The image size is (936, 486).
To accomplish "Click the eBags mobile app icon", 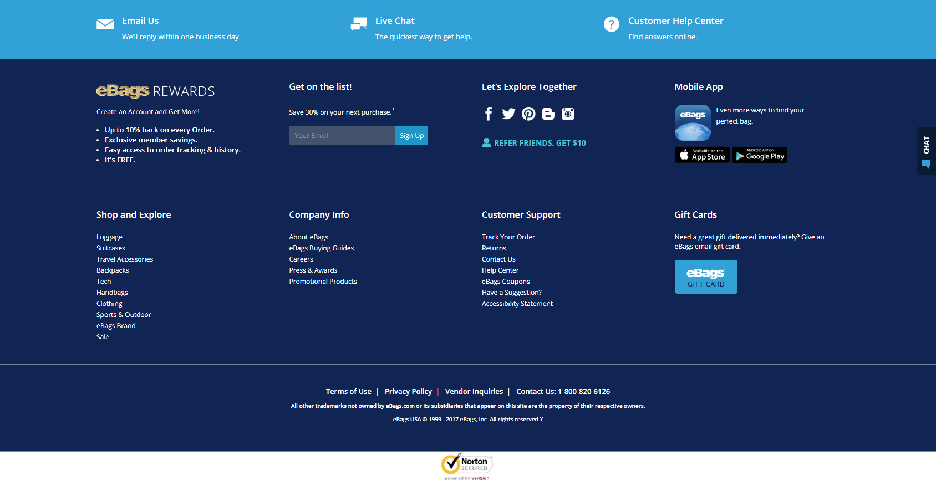I will [x=693, y=122].
